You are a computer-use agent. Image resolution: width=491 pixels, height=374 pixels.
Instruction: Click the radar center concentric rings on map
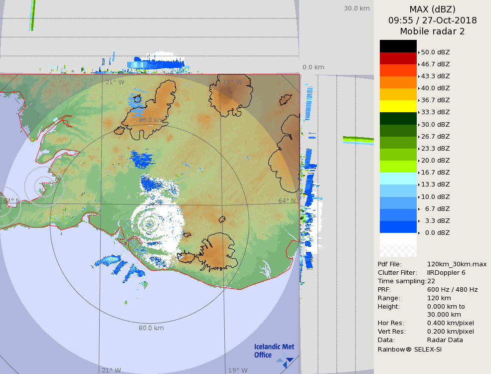coord(149,224)
